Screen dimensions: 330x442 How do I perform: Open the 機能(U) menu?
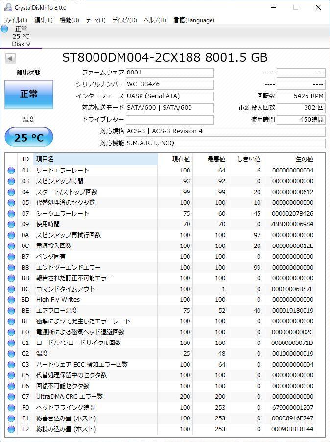click(69, 20)
